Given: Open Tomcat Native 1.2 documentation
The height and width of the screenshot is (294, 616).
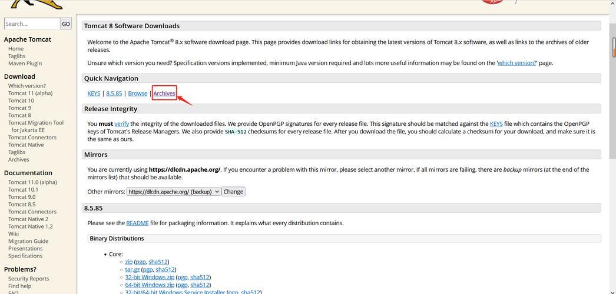Looking at the screenshot, I should (x=30, y=226).
